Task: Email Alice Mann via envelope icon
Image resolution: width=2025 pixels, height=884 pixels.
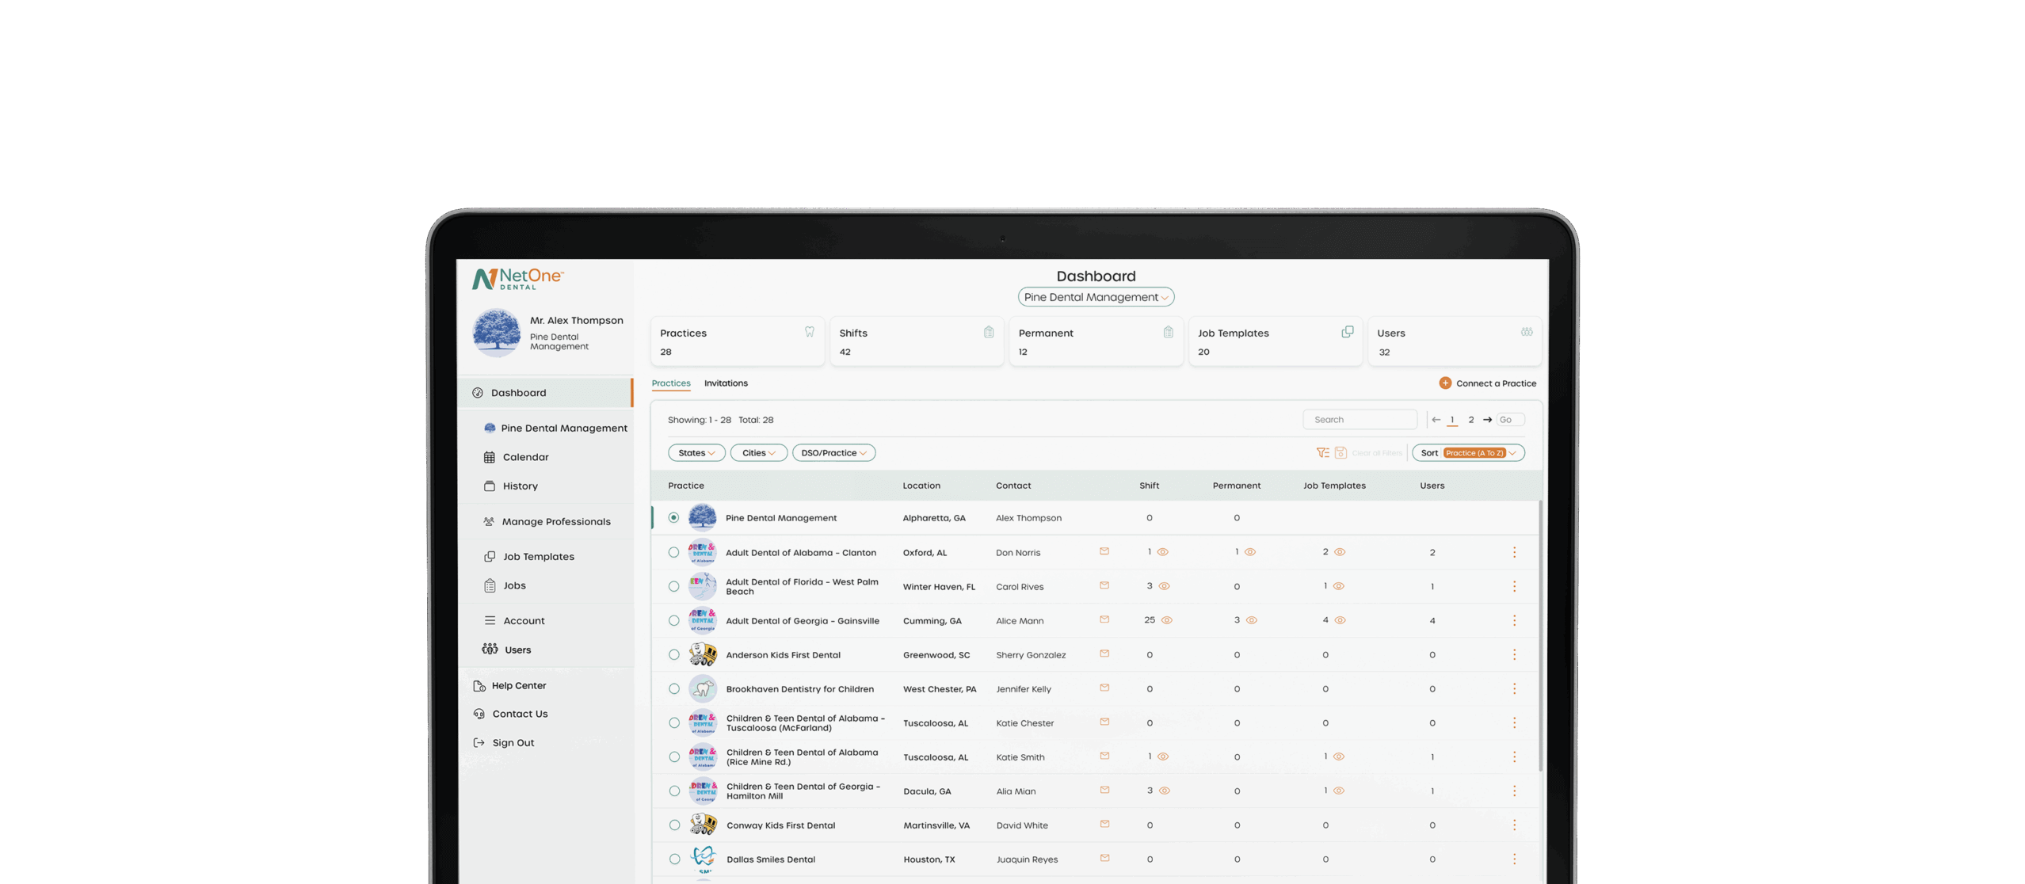Action: (x=1104, y=619)
